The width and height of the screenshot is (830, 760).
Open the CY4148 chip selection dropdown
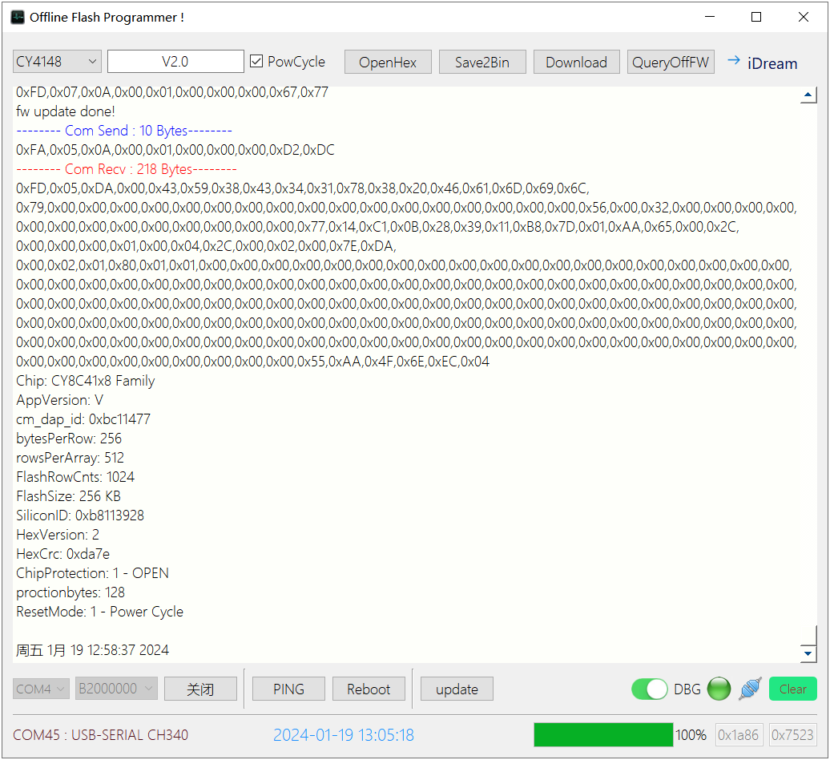coord(57,62)
